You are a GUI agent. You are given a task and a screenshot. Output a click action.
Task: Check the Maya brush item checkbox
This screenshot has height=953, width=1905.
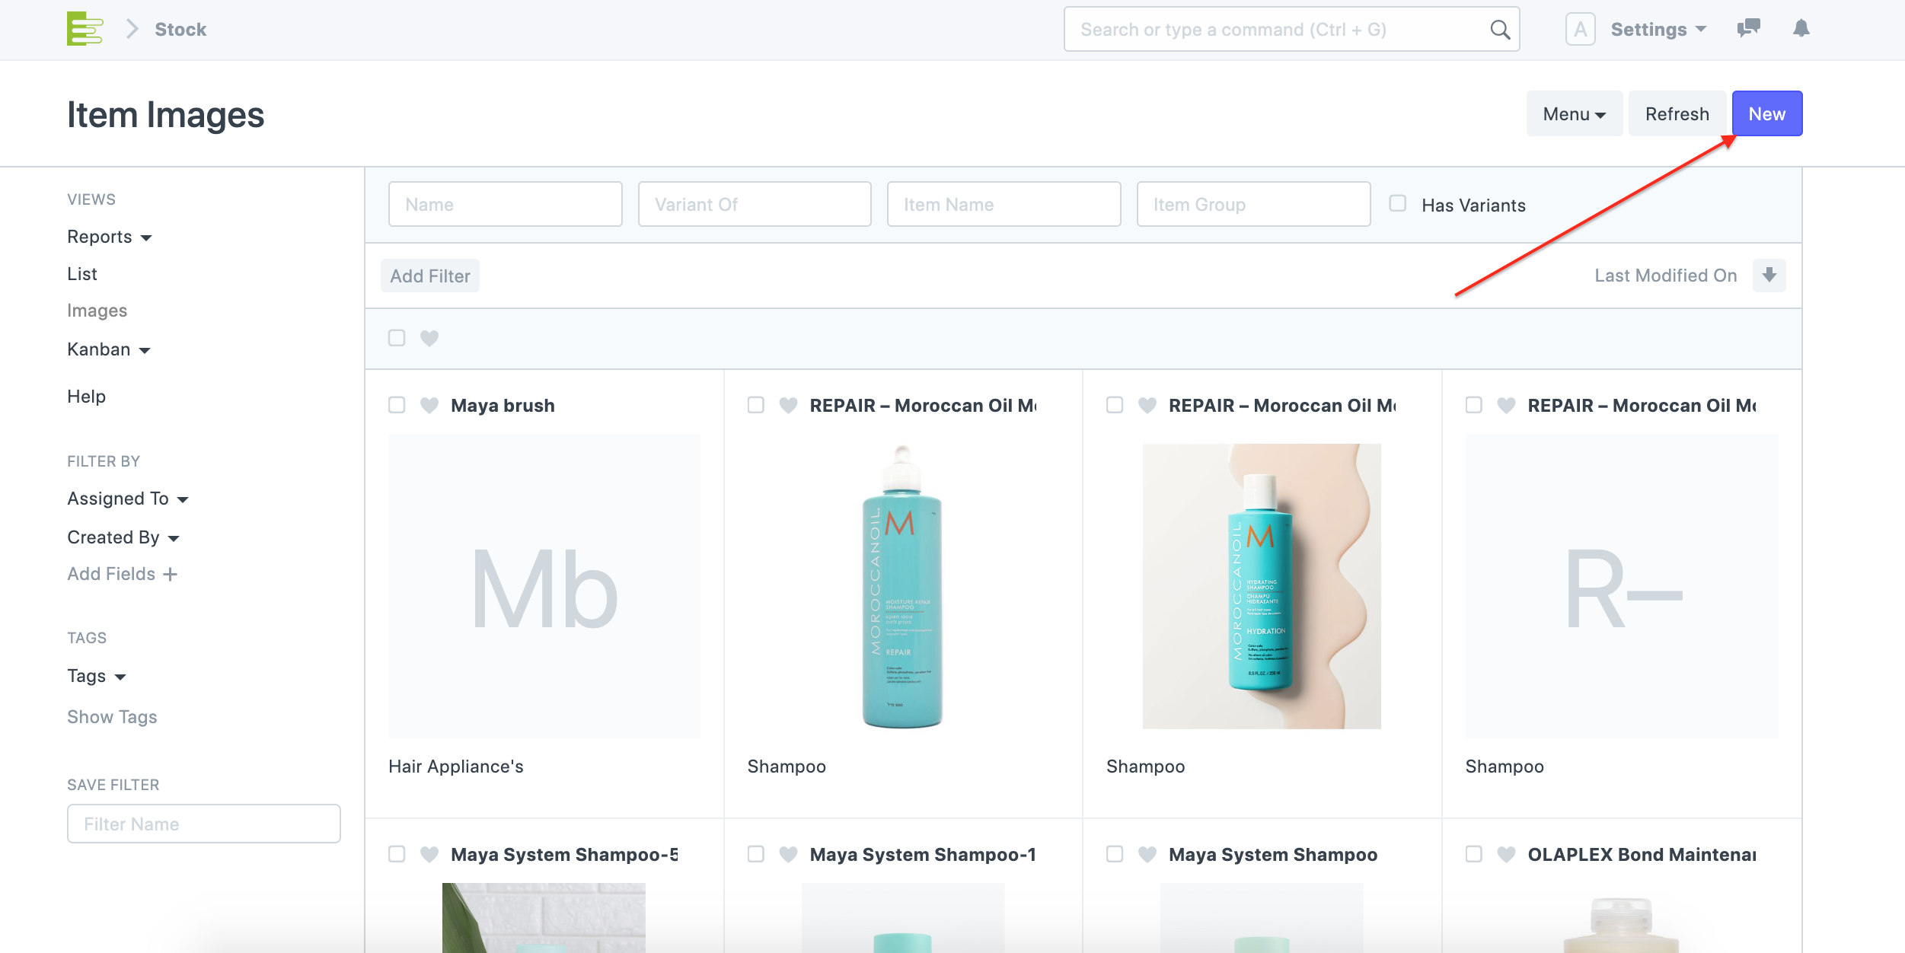[397, 405]
